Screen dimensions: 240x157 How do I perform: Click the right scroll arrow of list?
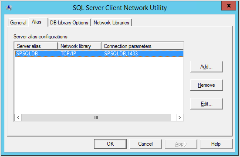tap(179, 118)
